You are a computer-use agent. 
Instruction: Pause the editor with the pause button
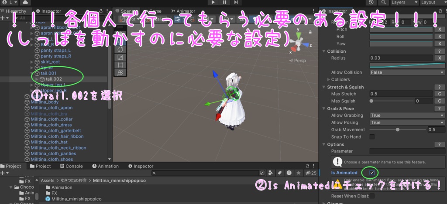(225, 2)
